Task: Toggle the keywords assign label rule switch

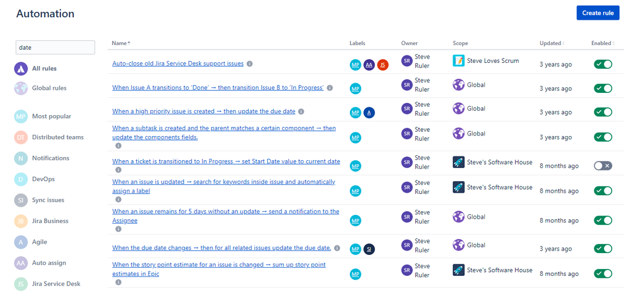Action: pos(603,191)
